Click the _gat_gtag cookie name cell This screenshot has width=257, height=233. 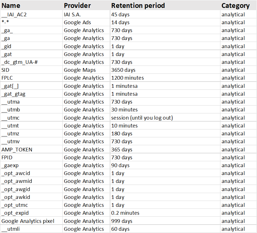point(13,94)
